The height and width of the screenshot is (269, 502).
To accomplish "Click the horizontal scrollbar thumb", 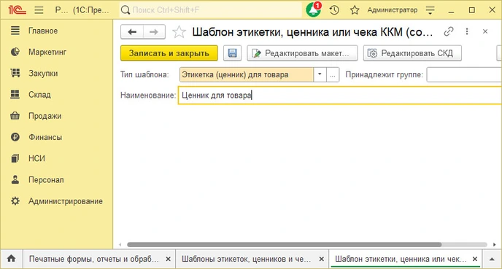I will coord(285,244).
